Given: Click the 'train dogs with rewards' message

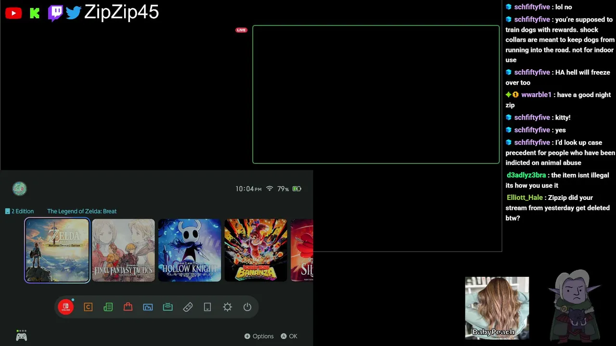Looking at the screenshot, I should point(560,40).
